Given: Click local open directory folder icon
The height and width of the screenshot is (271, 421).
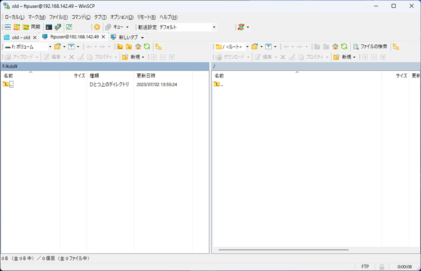Looking at the screenshot, I should click(x=58, y=47).
